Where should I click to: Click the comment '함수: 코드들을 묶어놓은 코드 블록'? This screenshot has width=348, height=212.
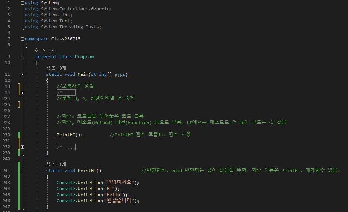(x=100, y=116)
